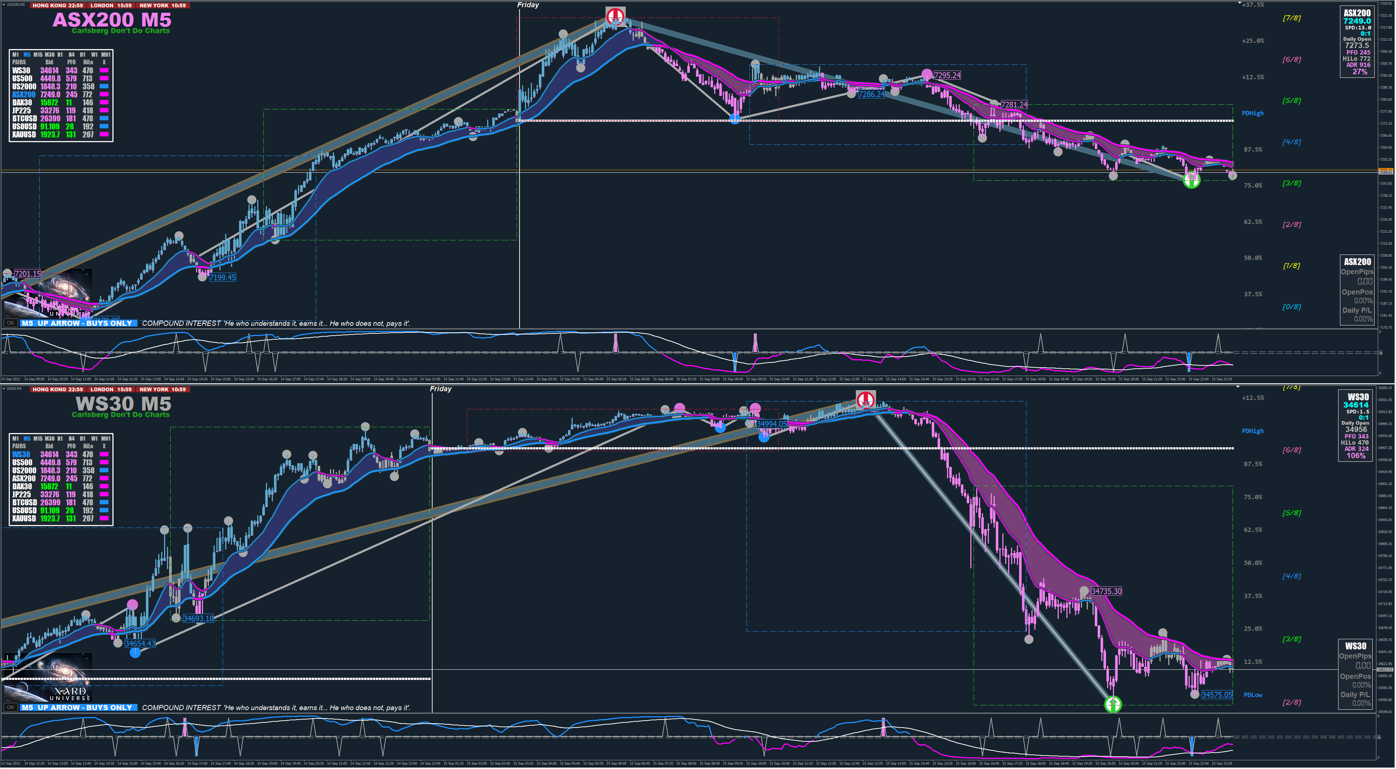The width and height of the screenshot is (1396, 769).
Task: Toggle the ON button in ASX200 chart
Action: 10,323
